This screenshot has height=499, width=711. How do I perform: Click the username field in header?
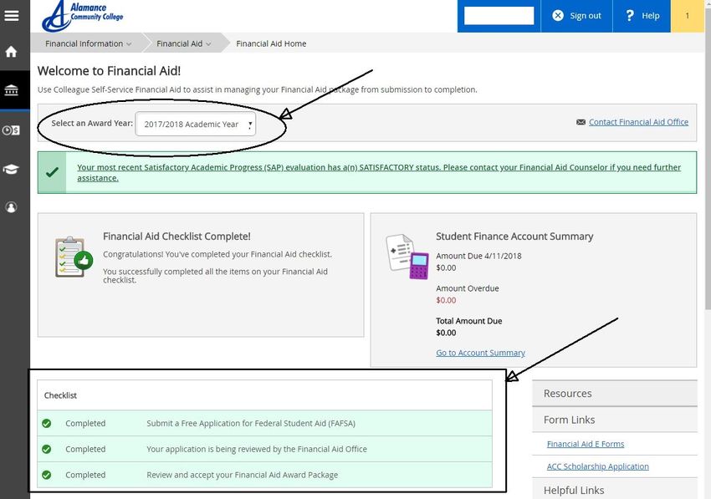point(499,15)
